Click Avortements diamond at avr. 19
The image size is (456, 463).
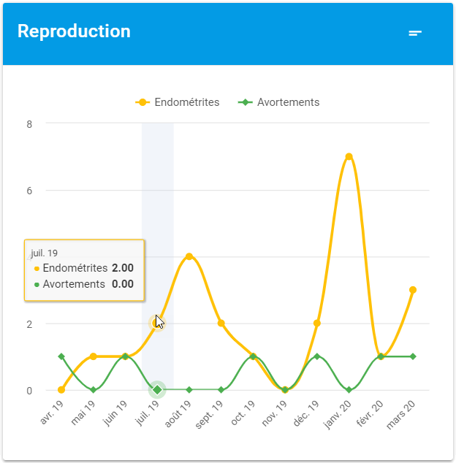click(61, 356)
